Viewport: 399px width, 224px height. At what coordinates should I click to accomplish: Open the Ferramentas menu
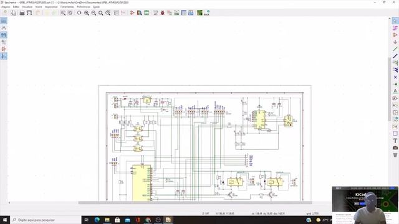pyautogui.click(x=67, y=7)
